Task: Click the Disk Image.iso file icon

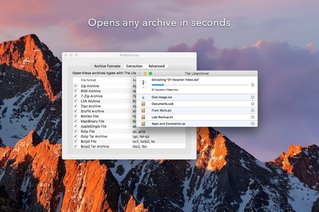Action: 143,97
